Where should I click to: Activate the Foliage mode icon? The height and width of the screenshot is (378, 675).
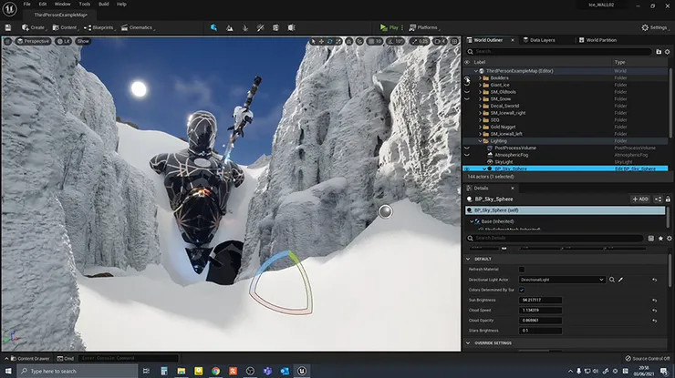245,27
